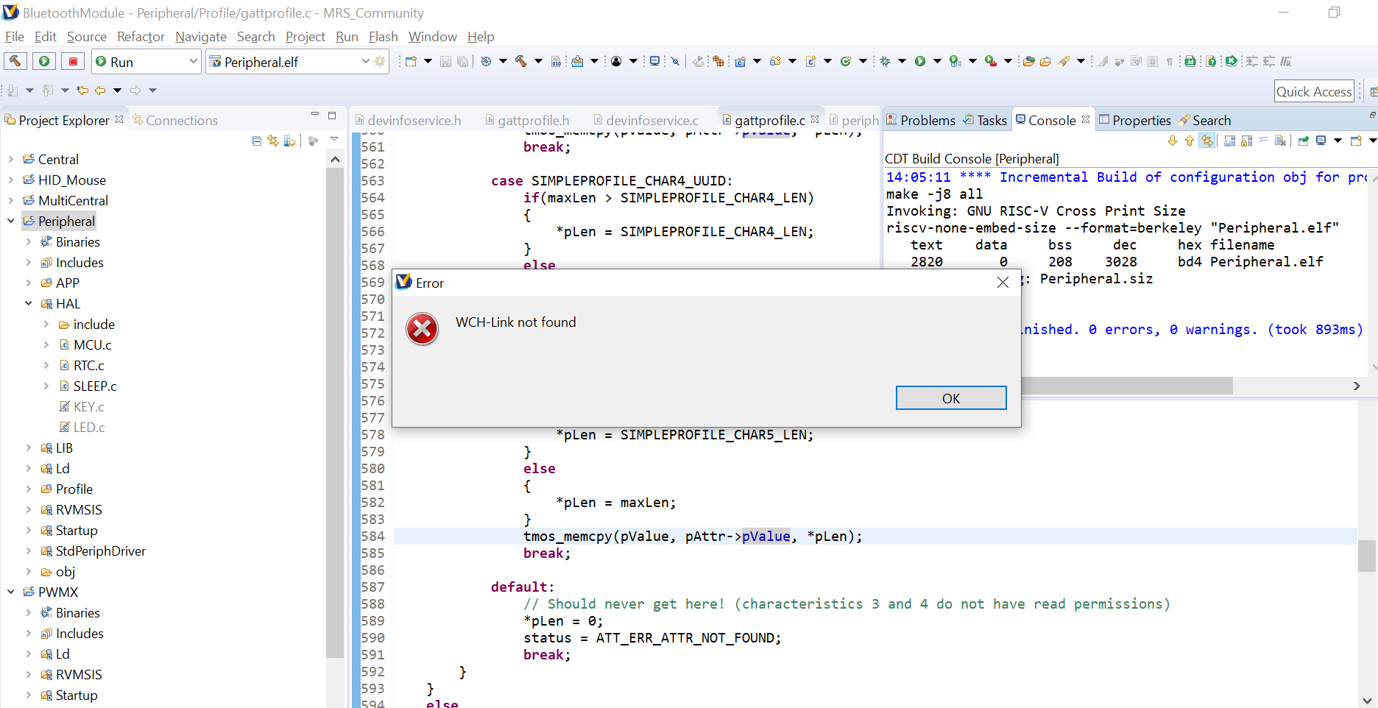Screen dimensions: 1378x708
Task: Click OK in the Error dialog
Action: tap(951, 398)
